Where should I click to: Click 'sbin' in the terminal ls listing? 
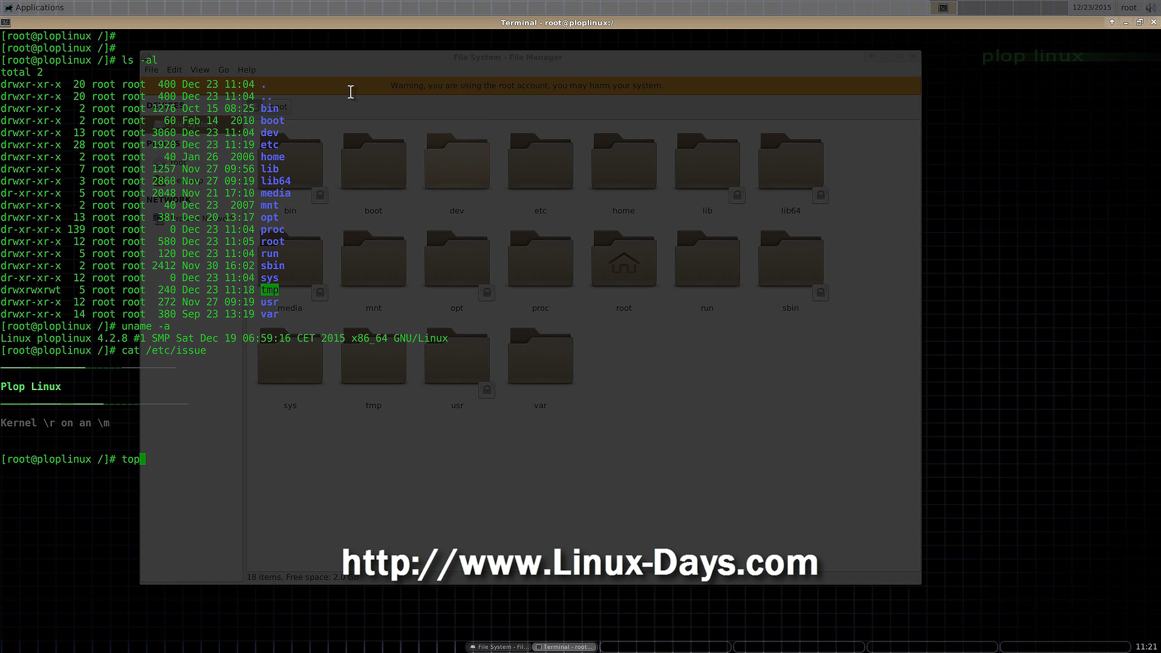pos(273,265)
